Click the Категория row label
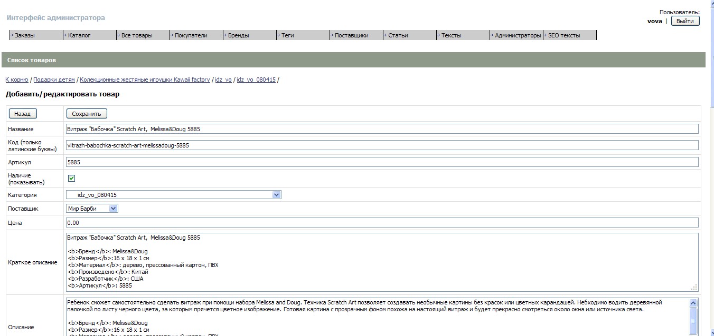 point(22,195)
